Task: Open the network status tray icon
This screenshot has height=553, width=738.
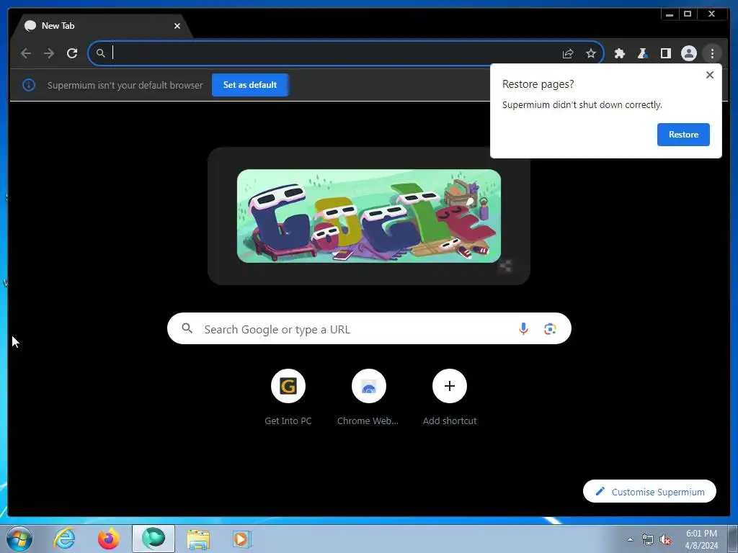Action: click(648, 539)
